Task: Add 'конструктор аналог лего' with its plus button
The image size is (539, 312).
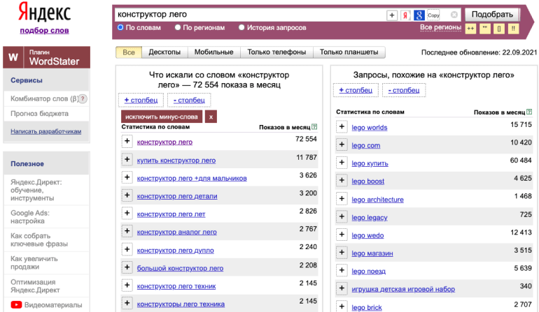Action: 127,231
